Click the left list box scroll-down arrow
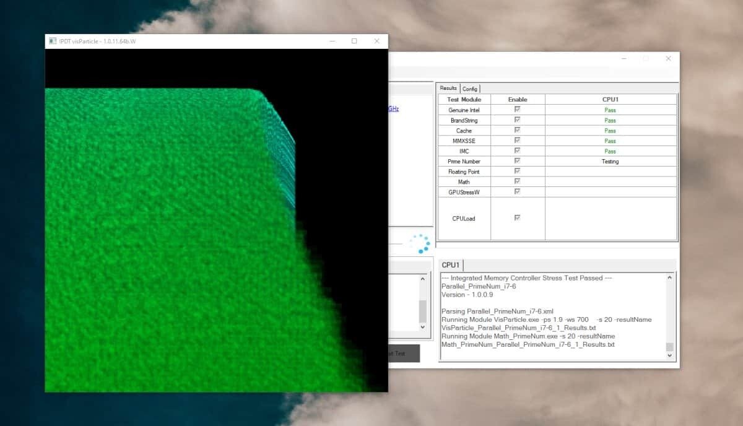 (424, 326)
